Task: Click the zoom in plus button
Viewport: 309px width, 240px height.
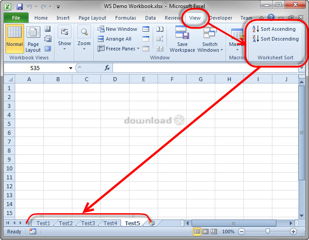Action: coord(293,232)
